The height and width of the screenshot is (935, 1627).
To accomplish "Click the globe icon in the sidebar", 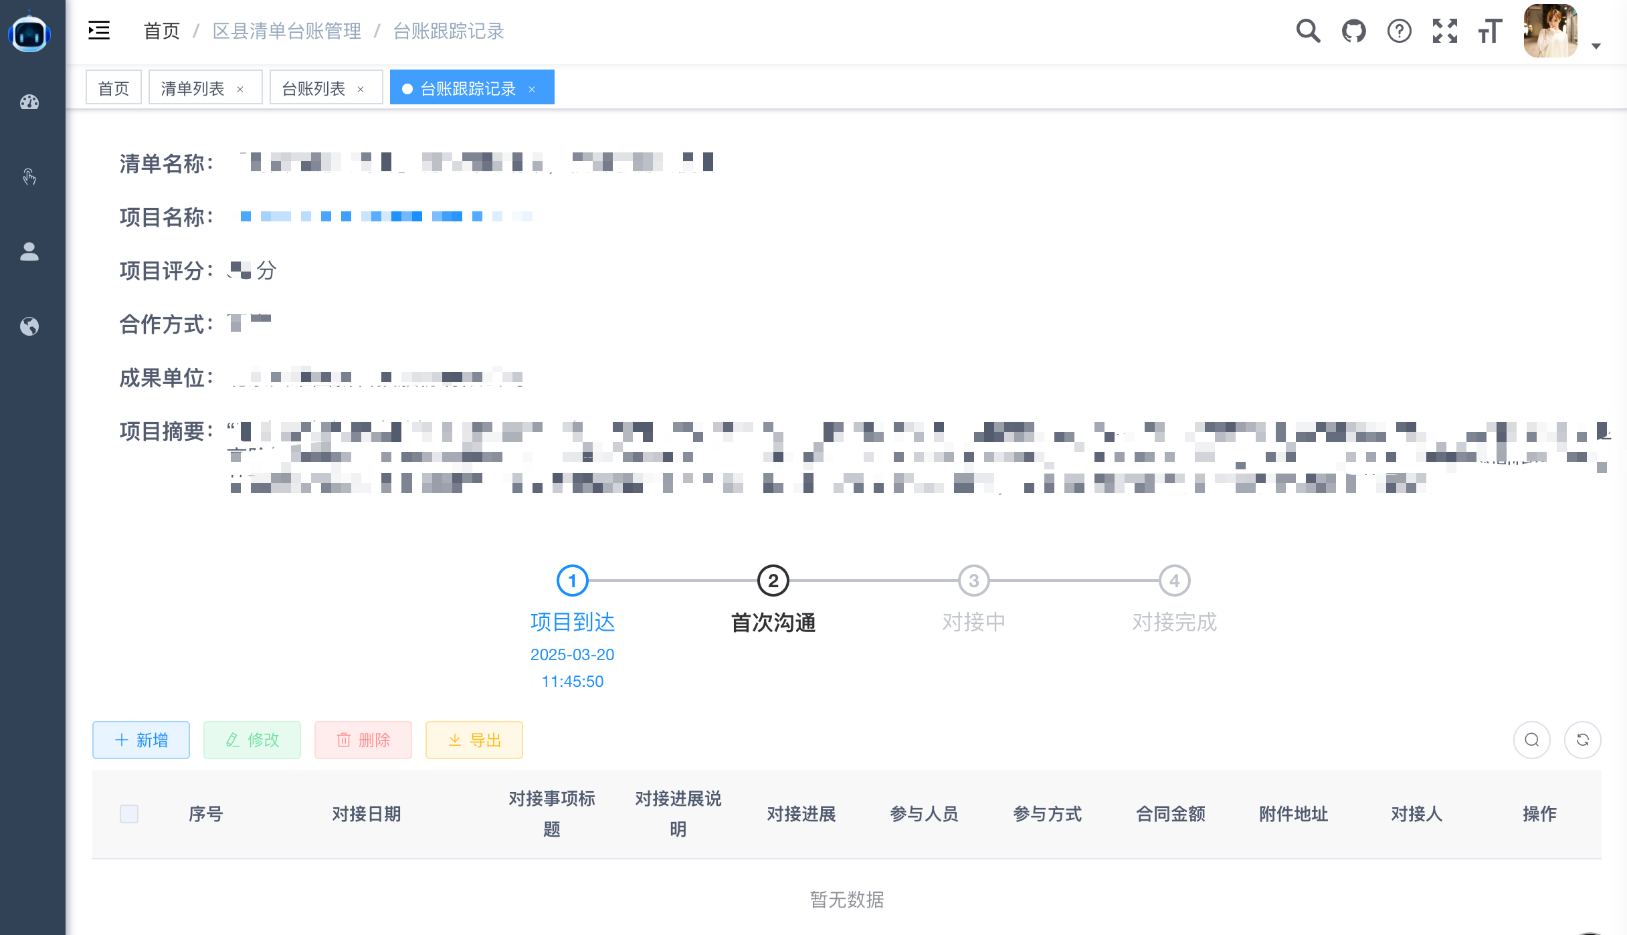I will click(30, 327).
